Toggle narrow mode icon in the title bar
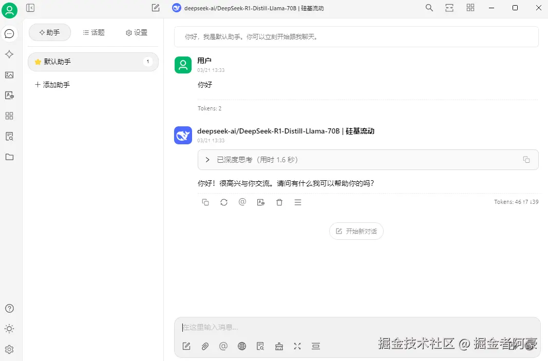548x361 pixels. pos(449,8)
